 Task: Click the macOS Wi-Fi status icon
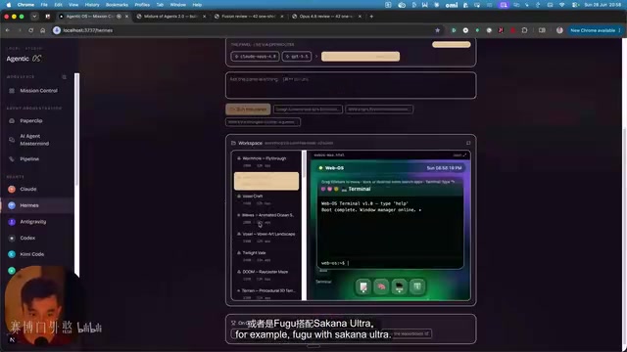pos(561,5)
